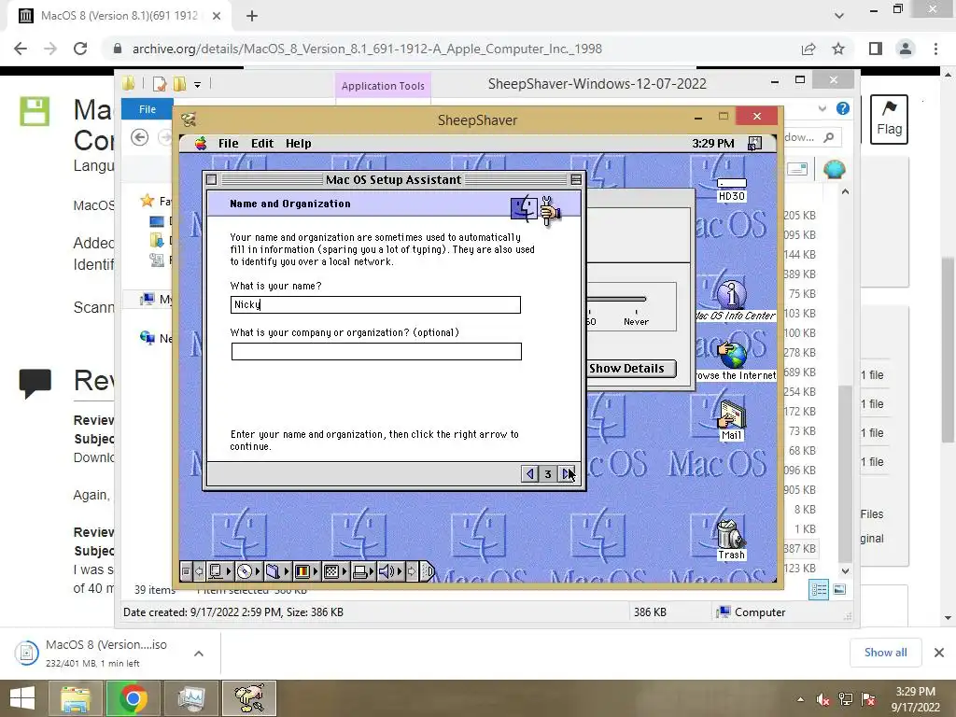The height and width of the screenshot is (717, 956).
Task: Open the File Sharing folder Control Strip module
Action: (x=277, y=571)
